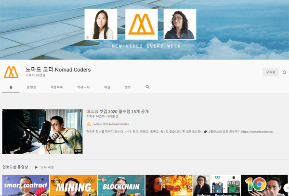
Task: Click the NEW VIDEO EVERY WEEK banner text
Action: 146,46
